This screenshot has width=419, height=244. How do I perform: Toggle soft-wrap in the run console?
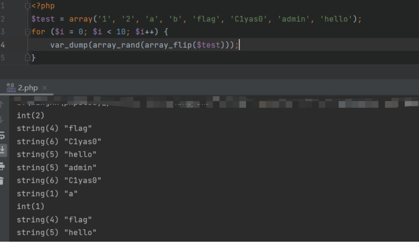tap(2, 136)
